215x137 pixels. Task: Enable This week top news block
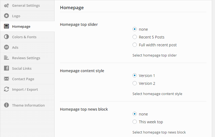pyautogui.click(x=135, y=122)
